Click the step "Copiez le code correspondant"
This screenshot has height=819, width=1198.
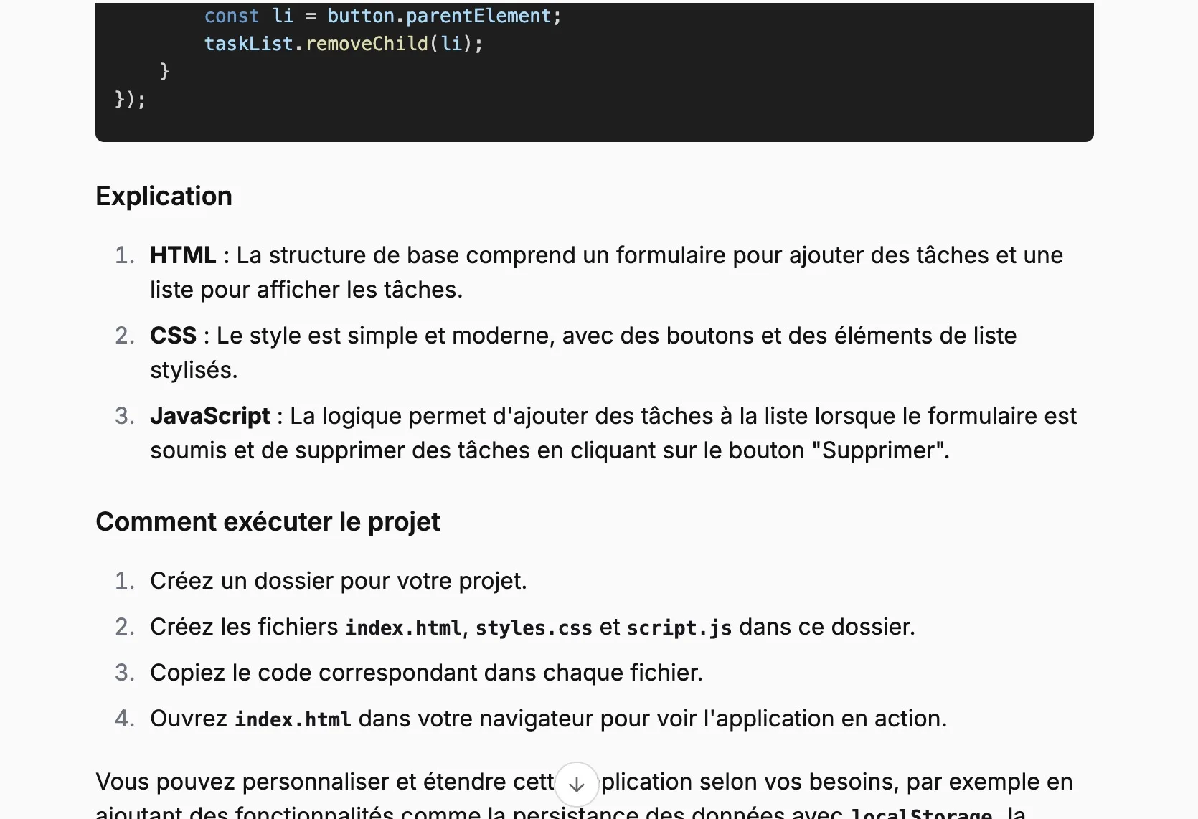pyautogui.click(x=426, y=673)
